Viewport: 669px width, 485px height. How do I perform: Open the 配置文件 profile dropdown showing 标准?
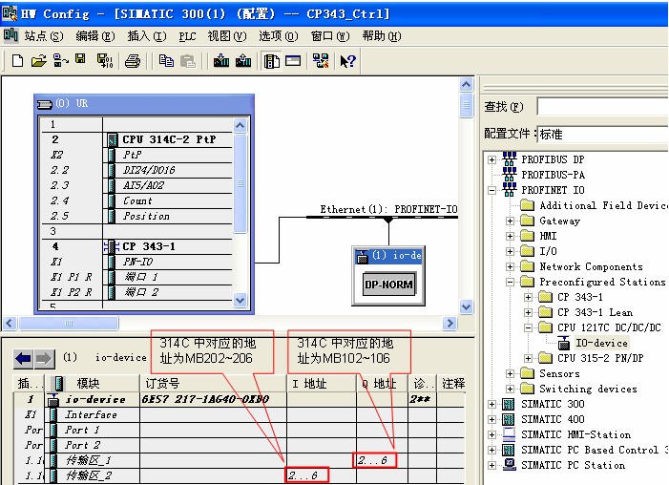point(602,134)
